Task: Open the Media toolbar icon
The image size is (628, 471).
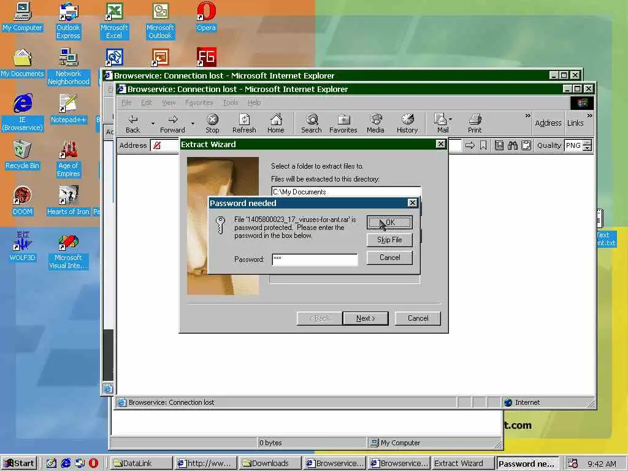Action: click(375, 123)
